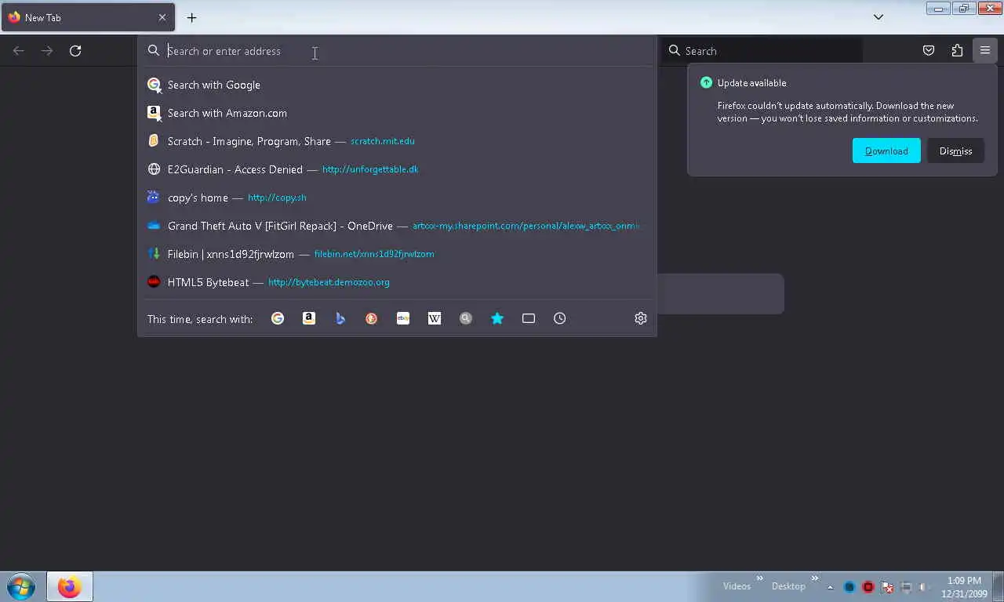Open search settings gear in address dropdown
The width and height of the screenshot is (1004, 602).
click(641, 318)
